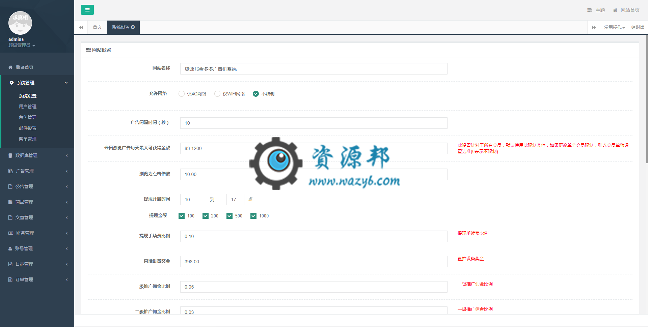Screen dimensions: 648x327
Task: Click the 后台首页 sidebar item
Action: point(37,67)
